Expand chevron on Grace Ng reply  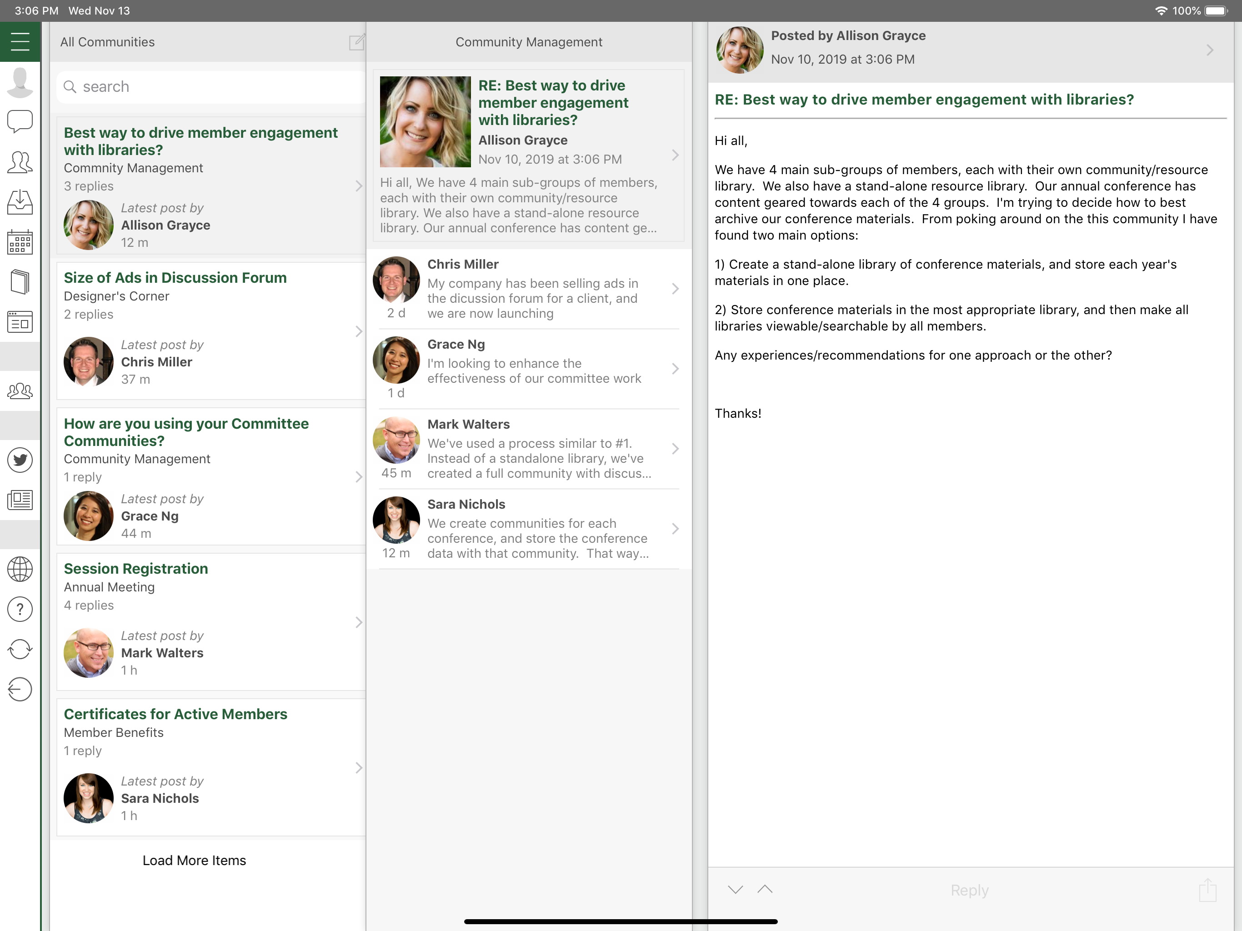pyautogui.click(x=676, y=368)
